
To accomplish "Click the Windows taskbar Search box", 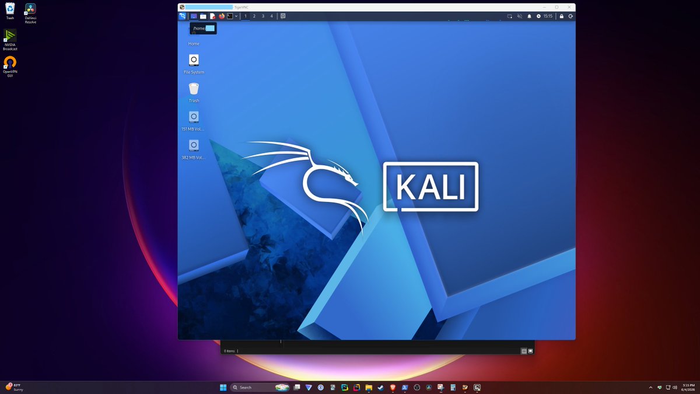I will tap(260, 387).
